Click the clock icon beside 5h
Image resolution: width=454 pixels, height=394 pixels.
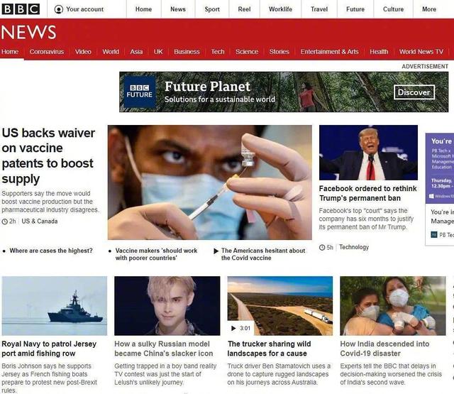click(x=322, y=248)
